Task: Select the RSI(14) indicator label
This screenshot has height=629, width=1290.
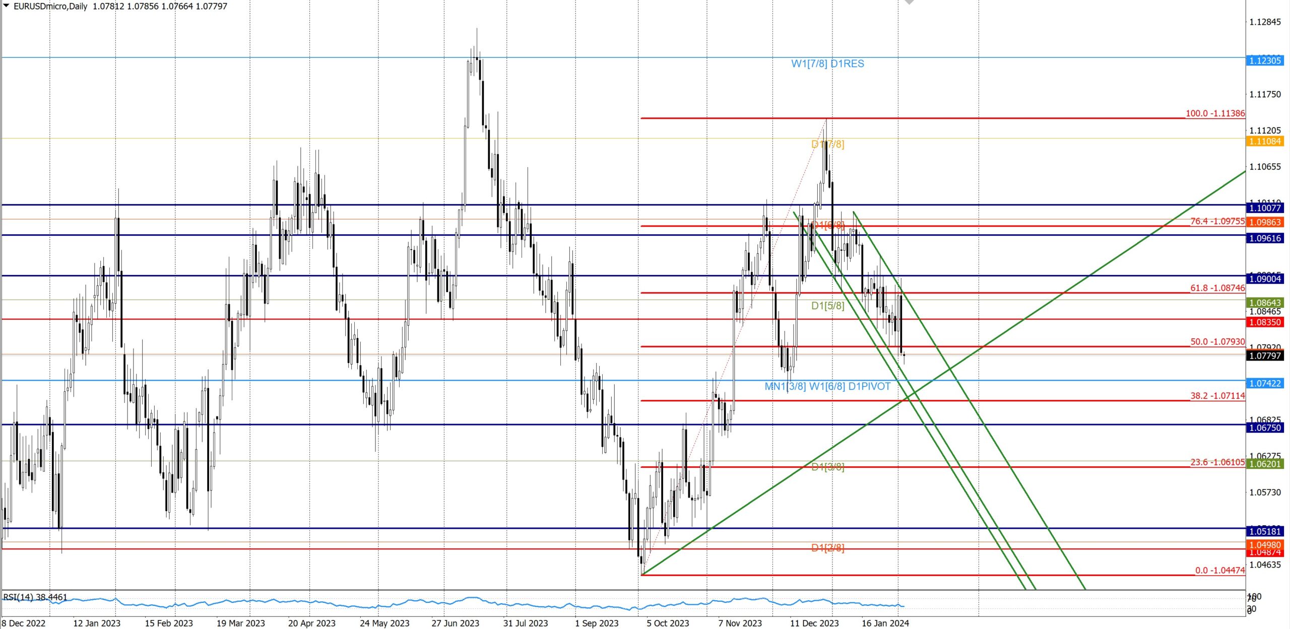Action: 35,597
